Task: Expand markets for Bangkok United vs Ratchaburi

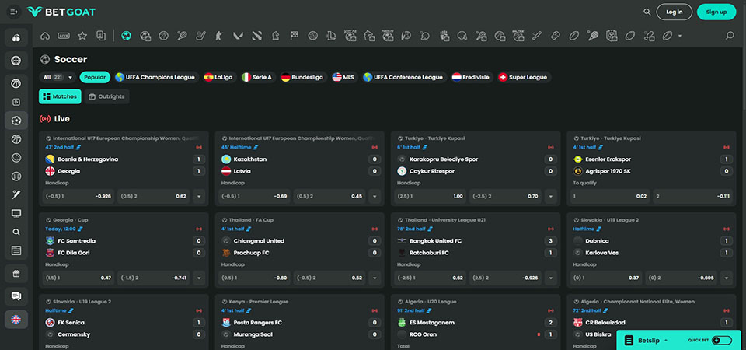Action: click(x=551, y=278)
